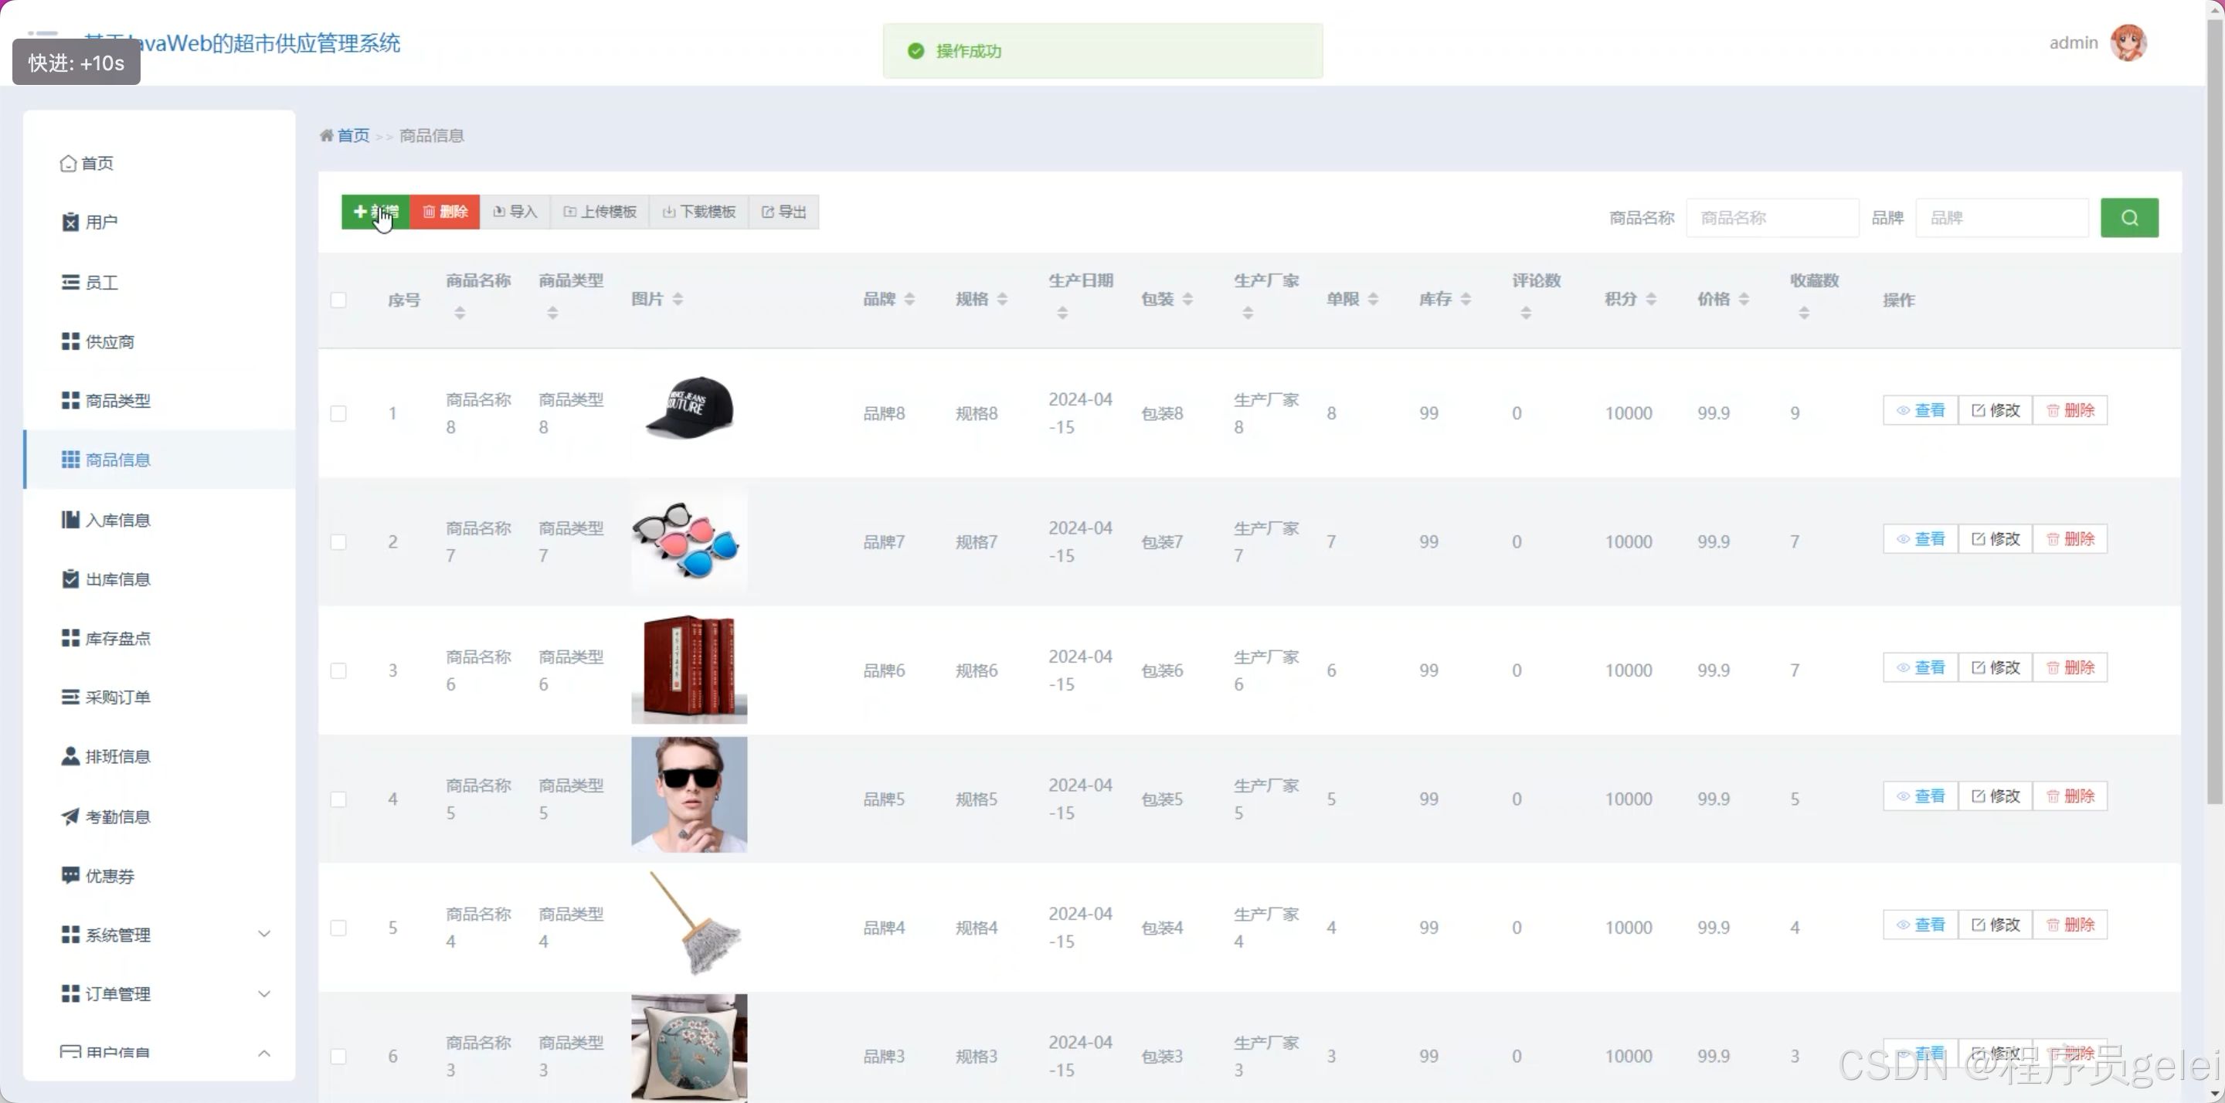Viewport: 2225px width, 1103px height.
Task: Click the green search magnifier button
Action: coord(2128,218)
